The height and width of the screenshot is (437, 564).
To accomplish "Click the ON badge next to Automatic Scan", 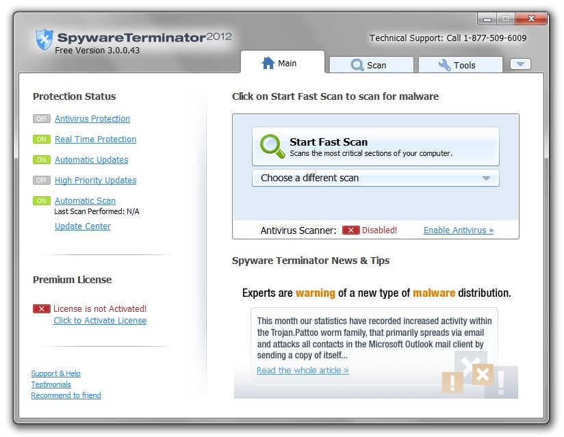I will click(x=41, y=200).
